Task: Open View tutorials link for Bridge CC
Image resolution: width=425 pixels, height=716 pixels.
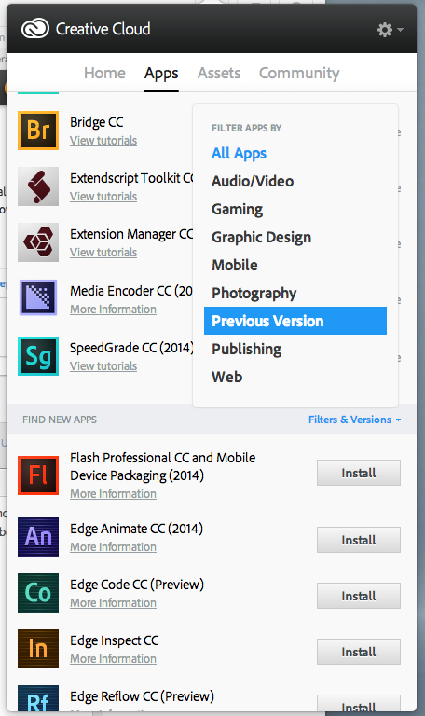Action: (103, 141)
